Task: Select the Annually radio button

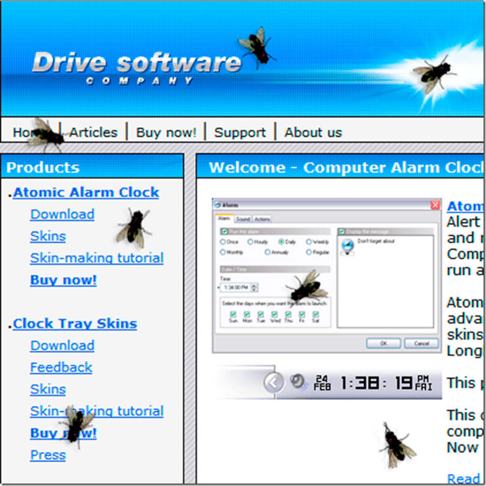Action: (267, 252)
